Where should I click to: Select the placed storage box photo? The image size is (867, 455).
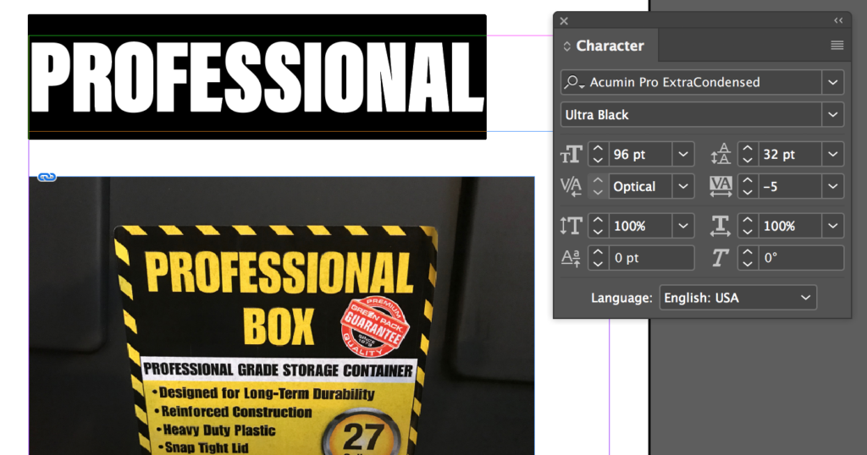click(x=281, y=315)
